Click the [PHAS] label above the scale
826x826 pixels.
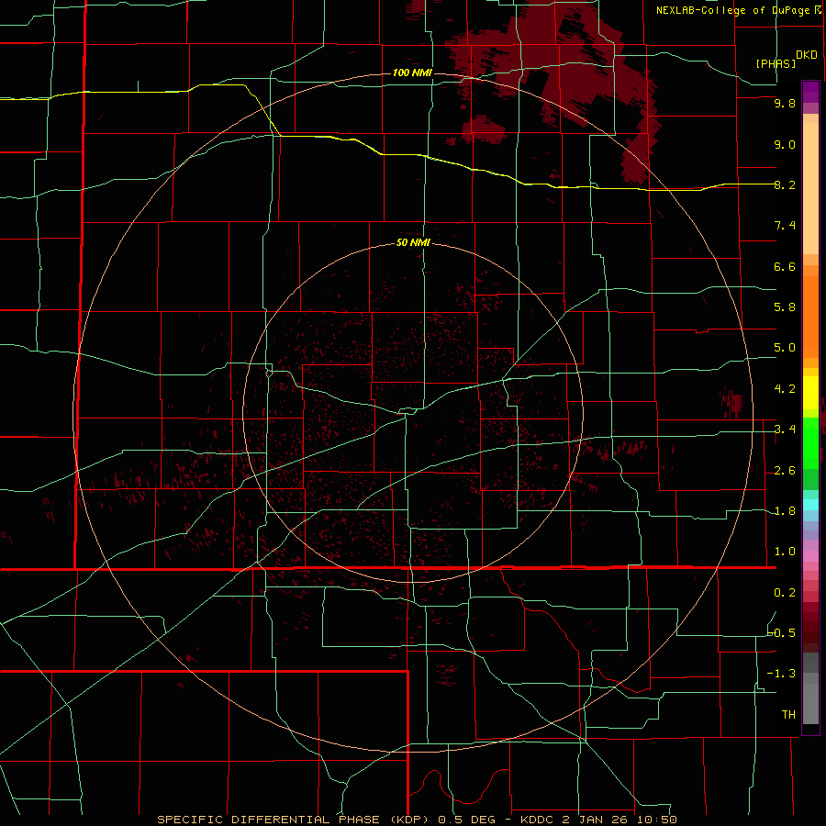click(776, 63)
